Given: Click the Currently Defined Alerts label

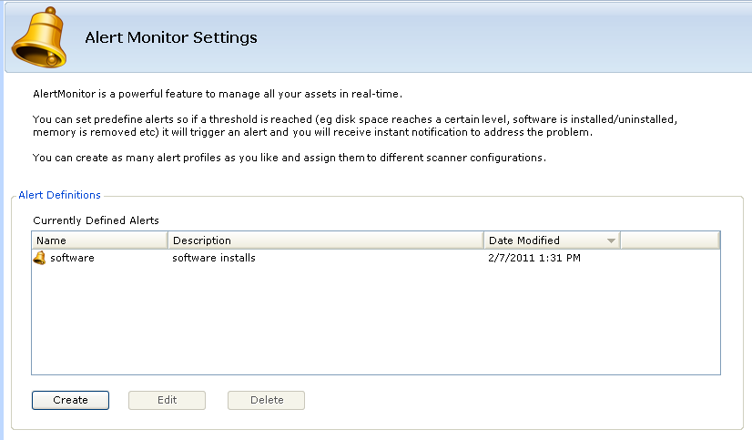Looking at the screenshot, I should click(96, 220).
